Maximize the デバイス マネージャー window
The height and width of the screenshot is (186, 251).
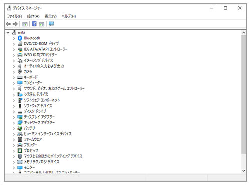[x=225, y=8]
